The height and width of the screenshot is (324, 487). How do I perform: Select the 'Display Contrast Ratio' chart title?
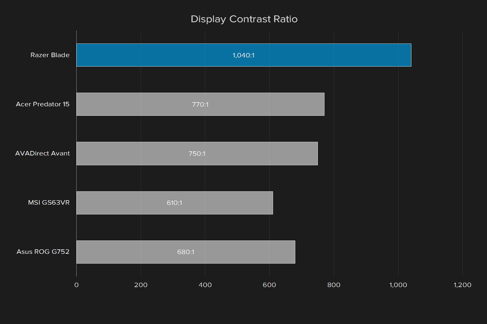tap(244, 19)
